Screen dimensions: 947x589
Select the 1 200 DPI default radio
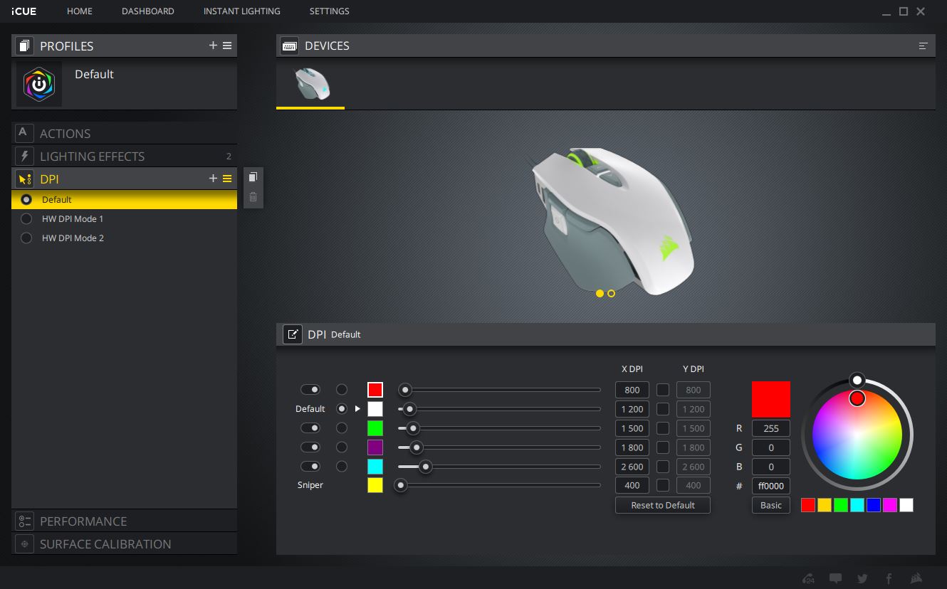342,409
